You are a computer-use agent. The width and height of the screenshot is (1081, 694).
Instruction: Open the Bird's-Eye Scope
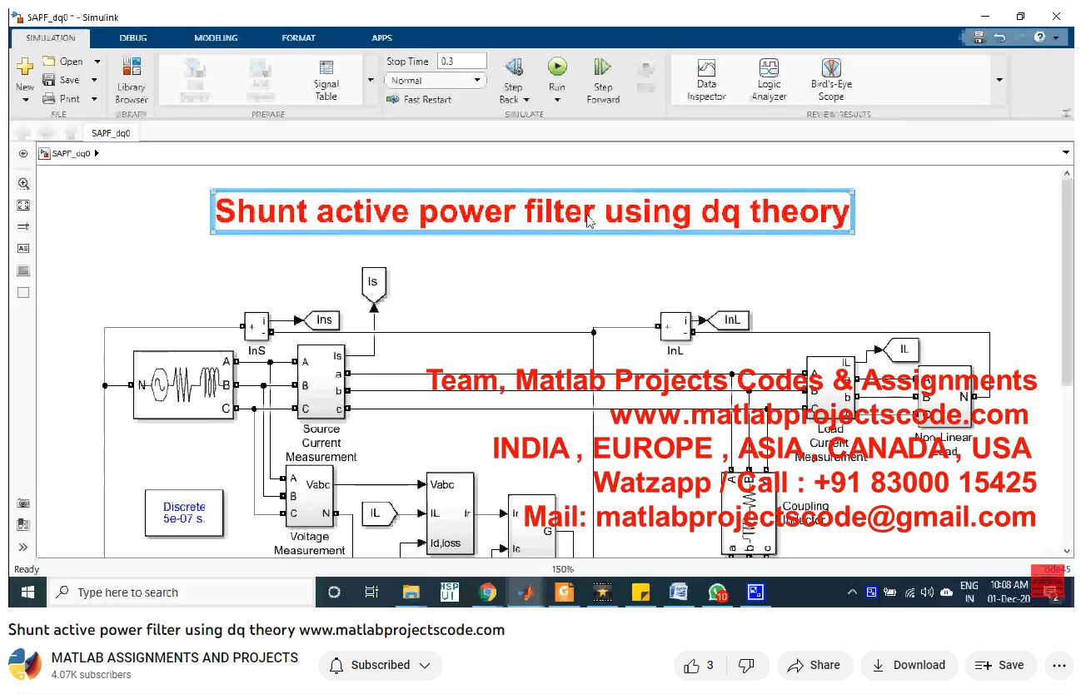point(831,80)
